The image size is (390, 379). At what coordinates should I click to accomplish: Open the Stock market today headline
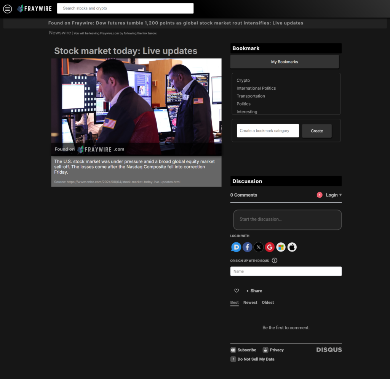coord(126,51)
